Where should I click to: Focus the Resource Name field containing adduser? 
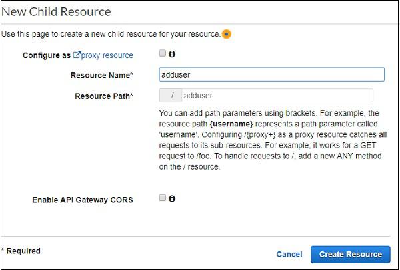[x=272, y=75]
